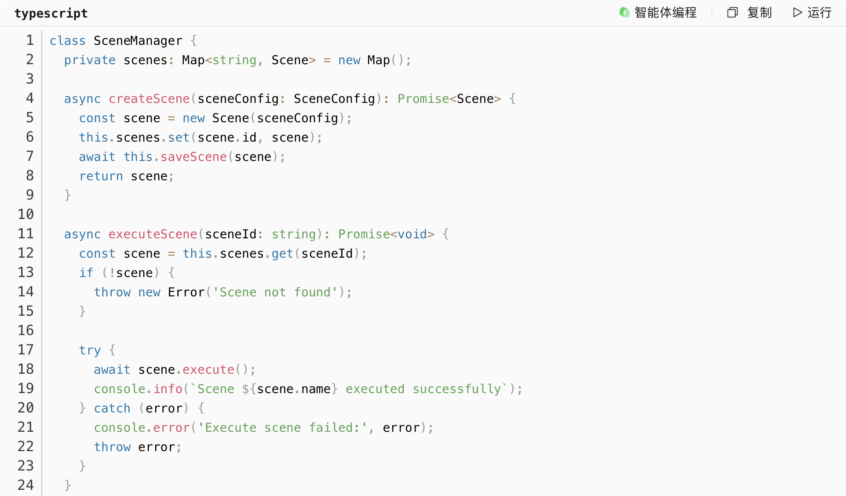Click the typescript language label
The image size is (846, 496).
[51, 13]
